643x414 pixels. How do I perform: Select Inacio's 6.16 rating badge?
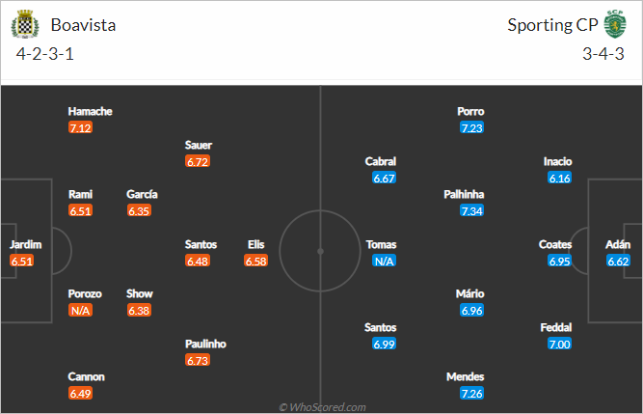tap(559, 178)
